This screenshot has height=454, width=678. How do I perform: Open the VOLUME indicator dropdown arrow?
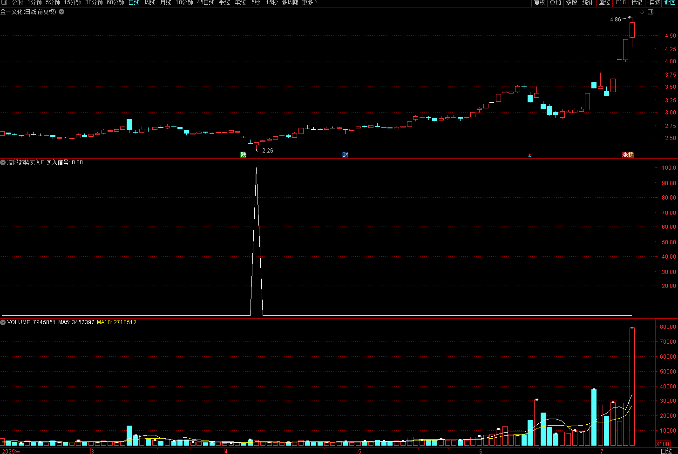coord(3,322)
